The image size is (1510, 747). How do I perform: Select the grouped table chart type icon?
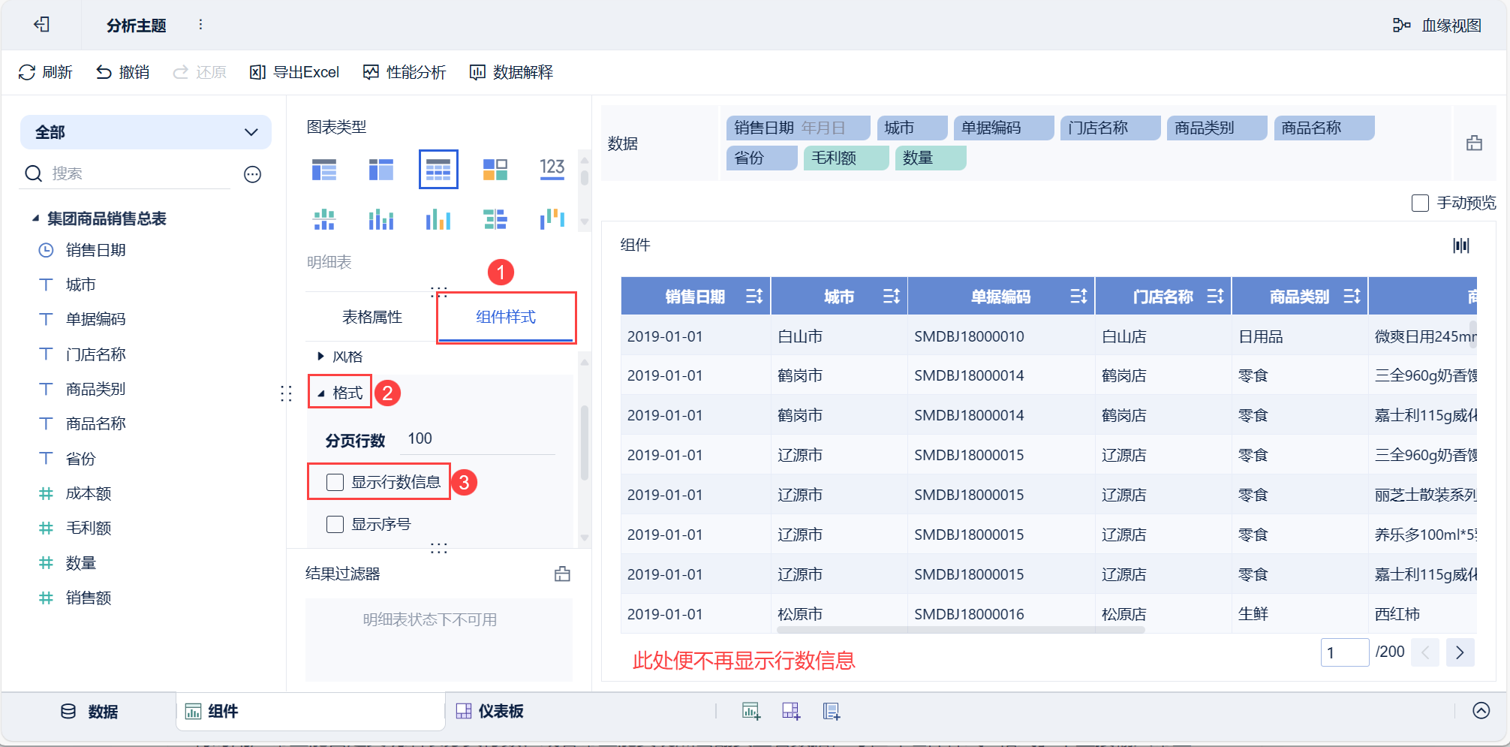[x=324, y=170]
